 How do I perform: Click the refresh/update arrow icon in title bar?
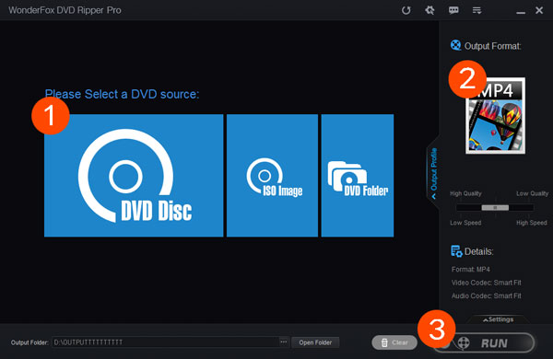point(406,10)
